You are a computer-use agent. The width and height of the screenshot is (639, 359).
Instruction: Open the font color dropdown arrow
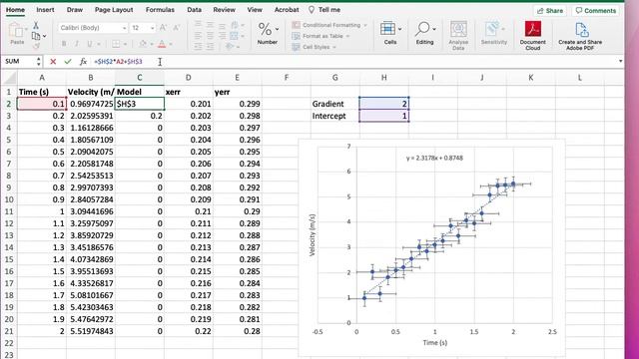coord(171,44)
